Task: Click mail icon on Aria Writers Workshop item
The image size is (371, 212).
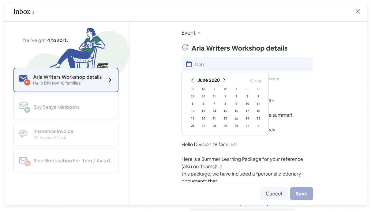Action: 23,78
